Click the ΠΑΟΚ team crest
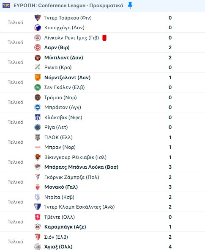 click(38, 137)
